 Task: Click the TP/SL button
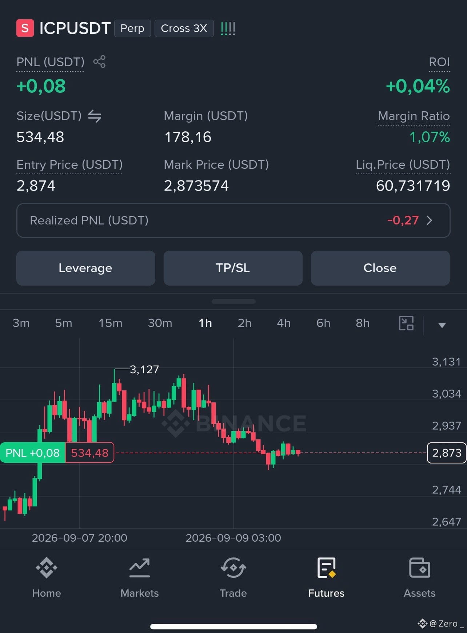click(x=233, y=268)
